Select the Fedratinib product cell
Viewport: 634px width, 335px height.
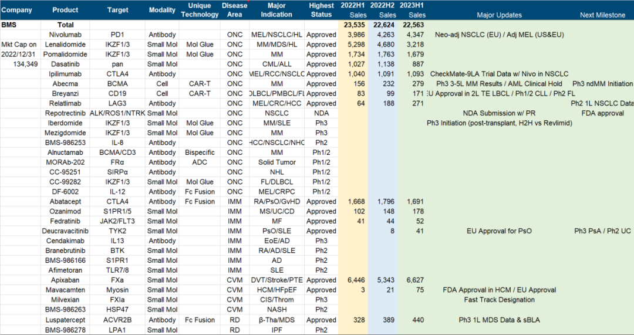click(65, 221)
